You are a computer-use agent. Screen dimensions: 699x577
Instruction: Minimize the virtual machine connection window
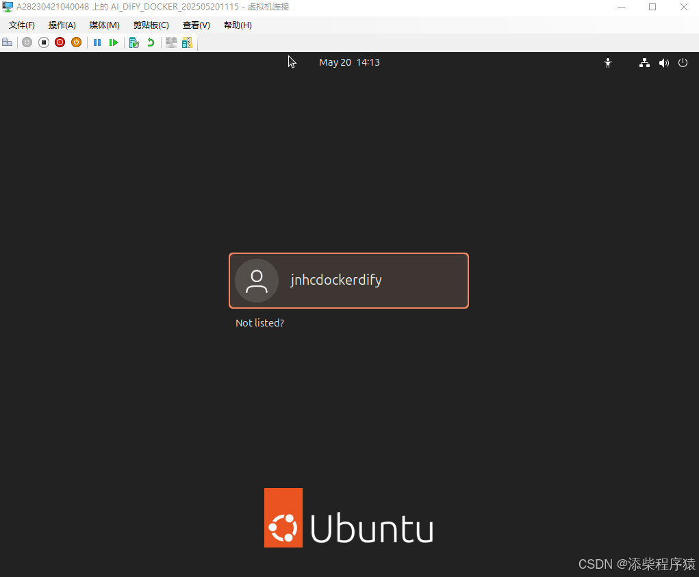(622, 7)
